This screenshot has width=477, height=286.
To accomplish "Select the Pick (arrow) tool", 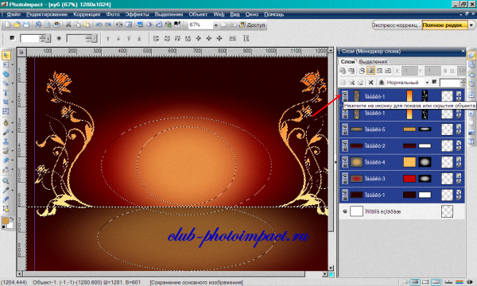I will click(6, 55).
